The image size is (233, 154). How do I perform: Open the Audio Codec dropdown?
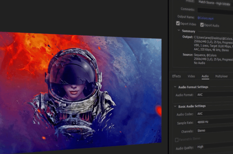pos(214,114)
